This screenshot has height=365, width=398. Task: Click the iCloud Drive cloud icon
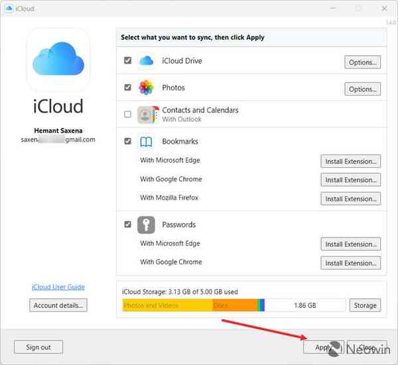pyautogui.click(x=146, y=61)
